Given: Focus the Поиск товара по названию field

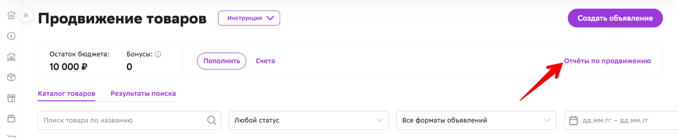Looking at the screenshot, I should (129, 120).
